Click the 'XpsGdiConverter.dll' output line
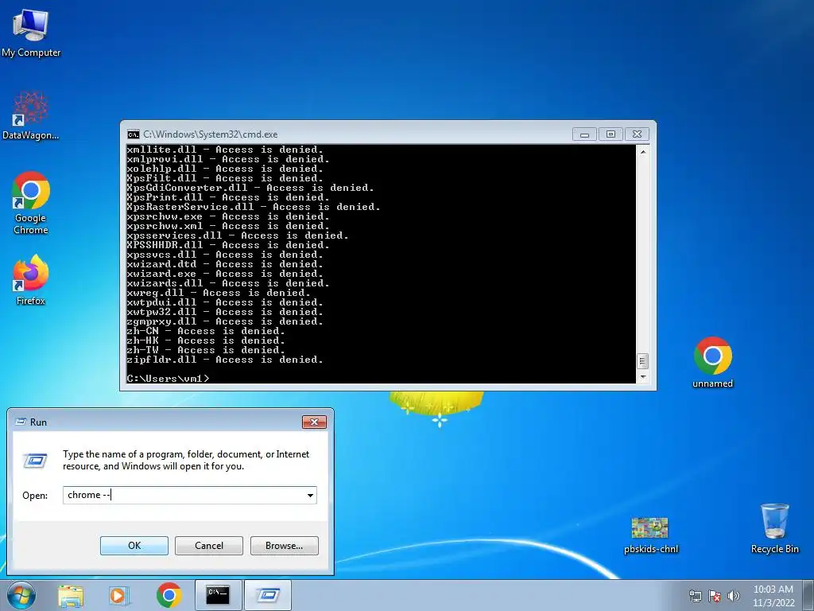 pyautogui.click(x=250, y=188)
